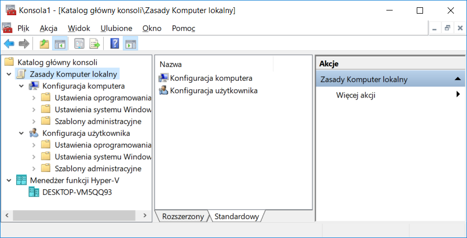Open Help via the blue question mark icon

click(115, 44)
